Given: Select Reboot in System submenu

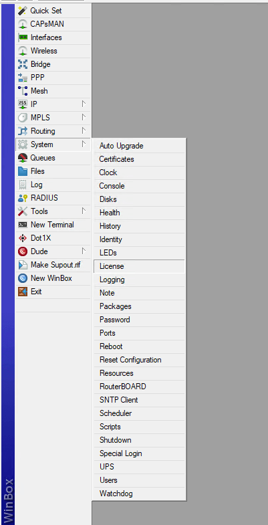Looking at the screenshot, I should (x=139, y=347).
